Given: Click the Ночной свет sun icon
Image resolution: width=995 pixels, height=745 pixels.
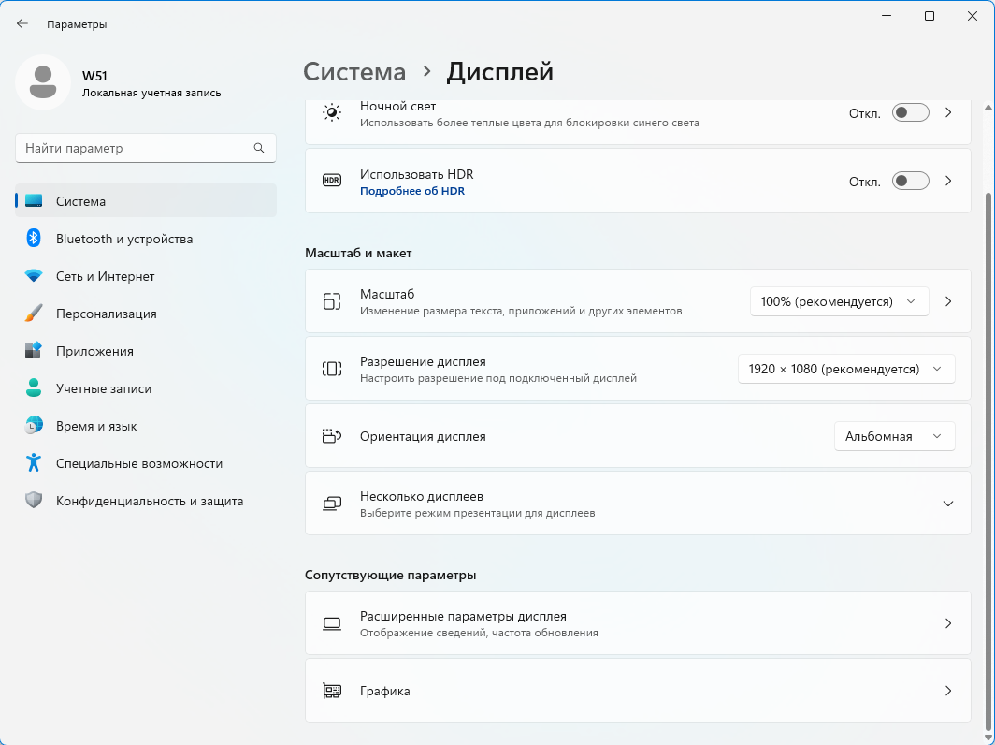Looking at the screenshot, I should pyautogui.click(x=332, y=113).
